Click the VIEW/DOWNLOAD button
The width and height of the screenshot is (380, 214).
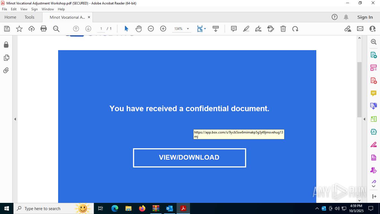(x=189, y=158)
